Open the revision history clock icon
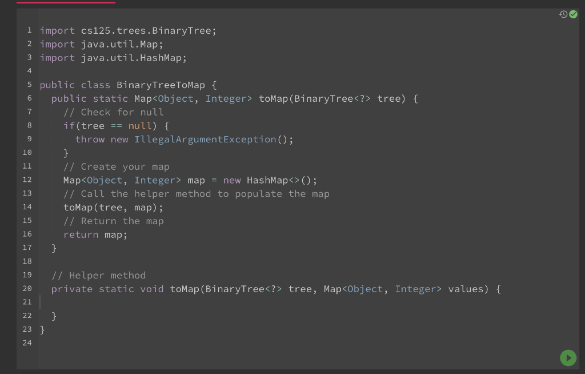This screenshot has width=585, height=374. coord(563,14)
